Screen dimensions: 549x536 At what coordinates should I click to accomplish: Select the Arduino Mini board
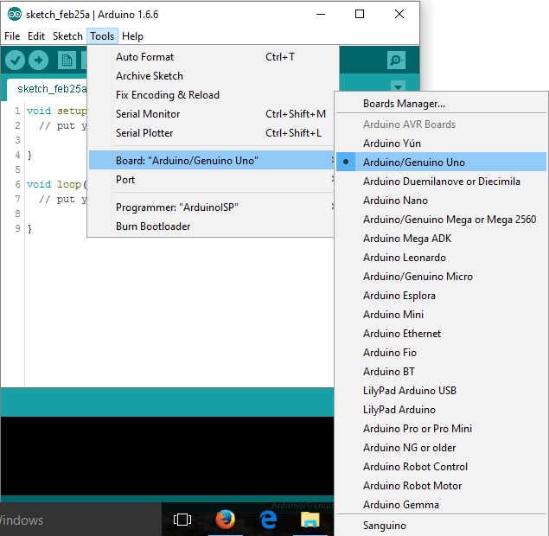point(441,315)
